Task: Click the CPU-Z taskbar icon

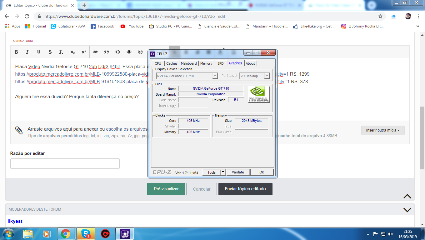Action: pos(125,233)
